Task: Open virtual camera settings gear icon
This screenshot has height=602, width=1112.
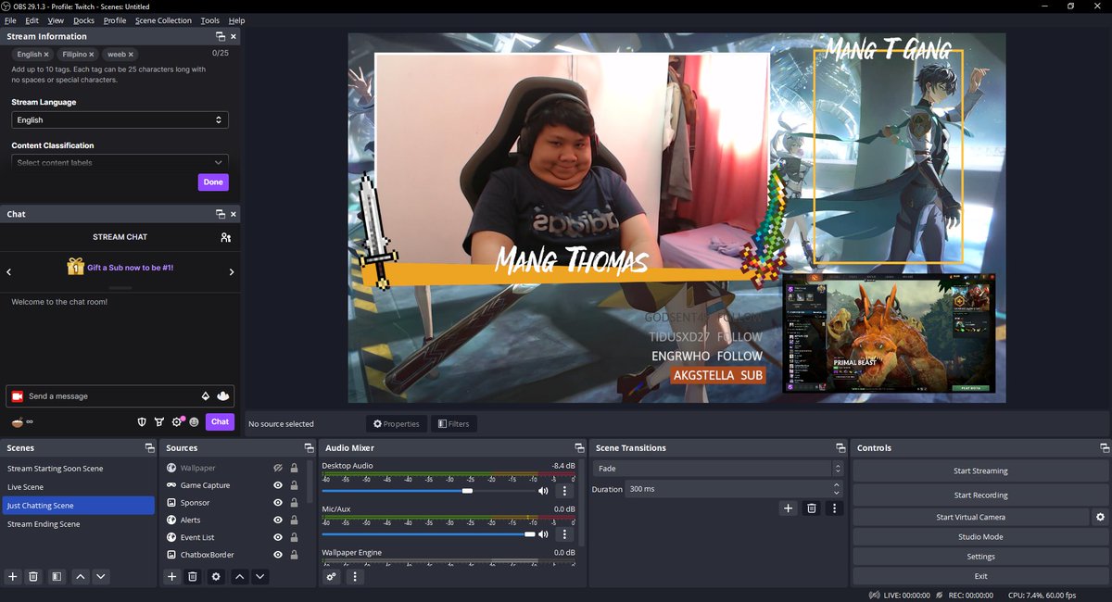Action: (1100, 517)
